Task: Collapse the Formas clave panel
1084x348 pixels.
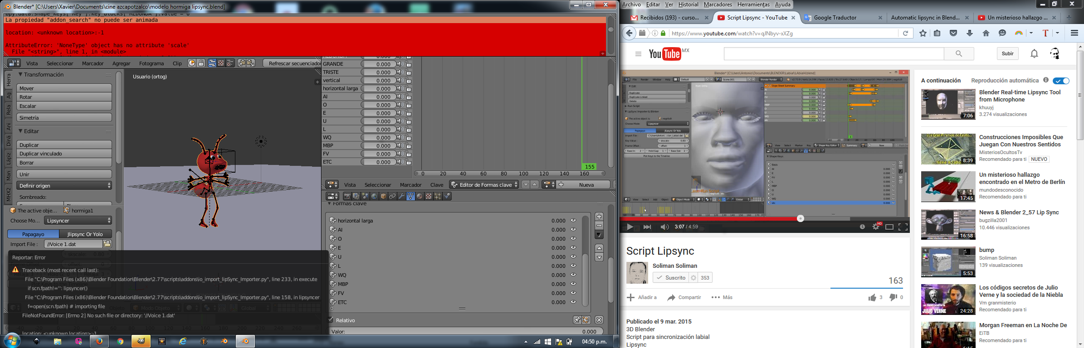Action: [330, 204]
